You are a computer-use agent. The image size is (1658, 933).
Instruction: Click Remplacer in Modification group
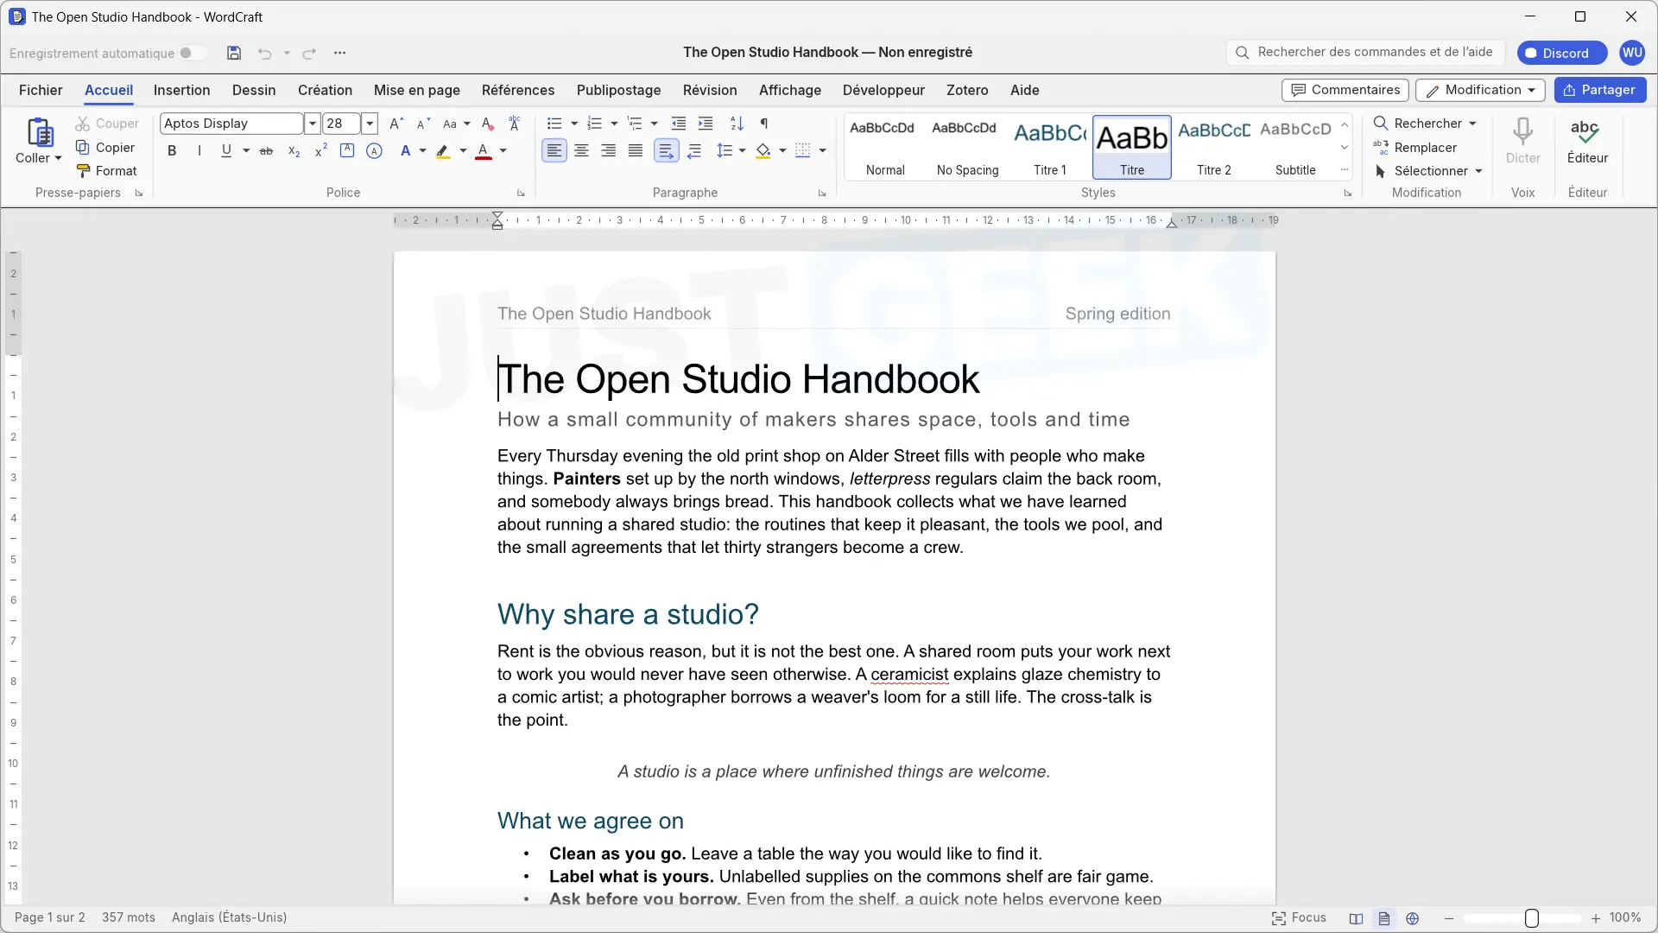tap(1416, 148)
